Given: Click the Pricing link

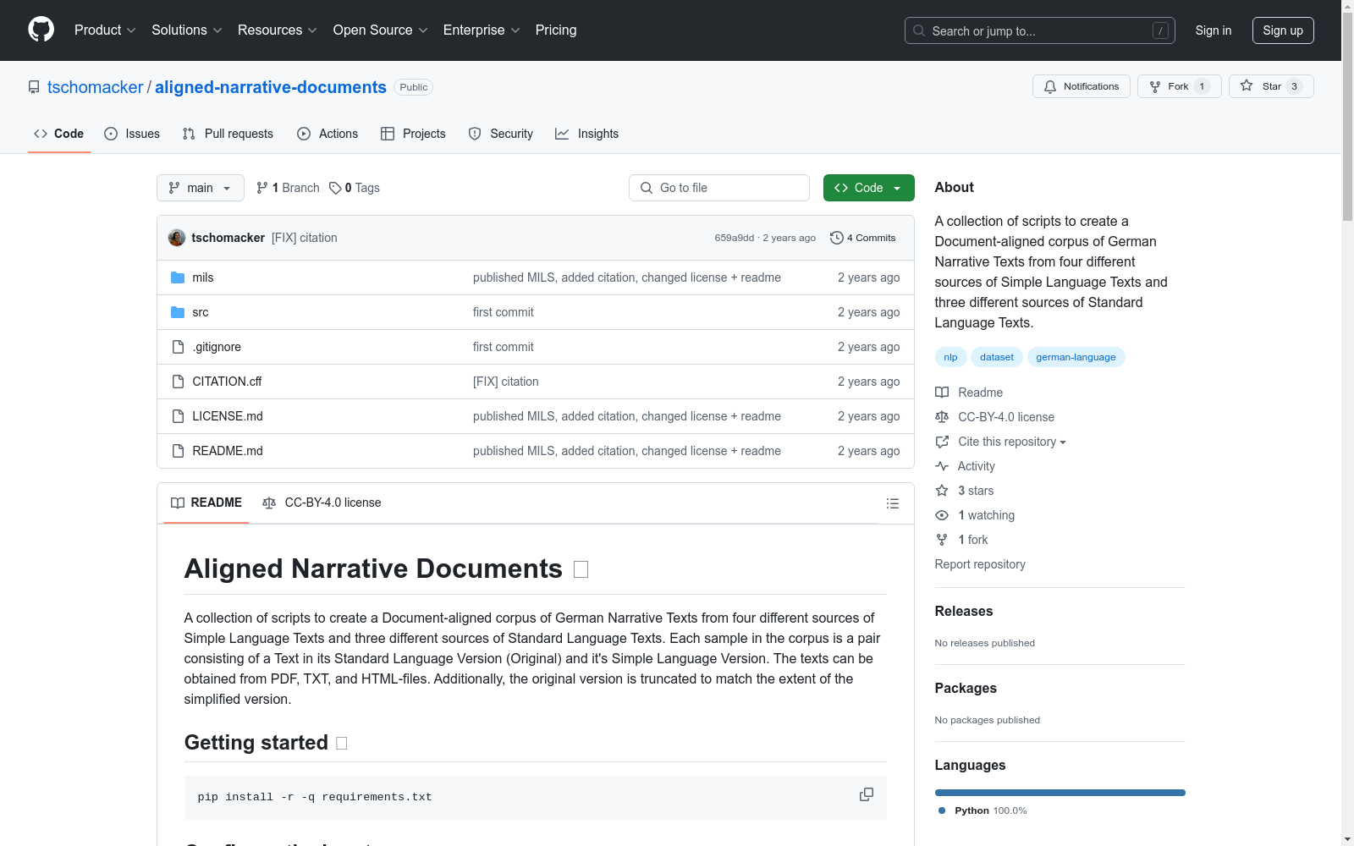Looking at the screenshot, I should tap(556, 30).
